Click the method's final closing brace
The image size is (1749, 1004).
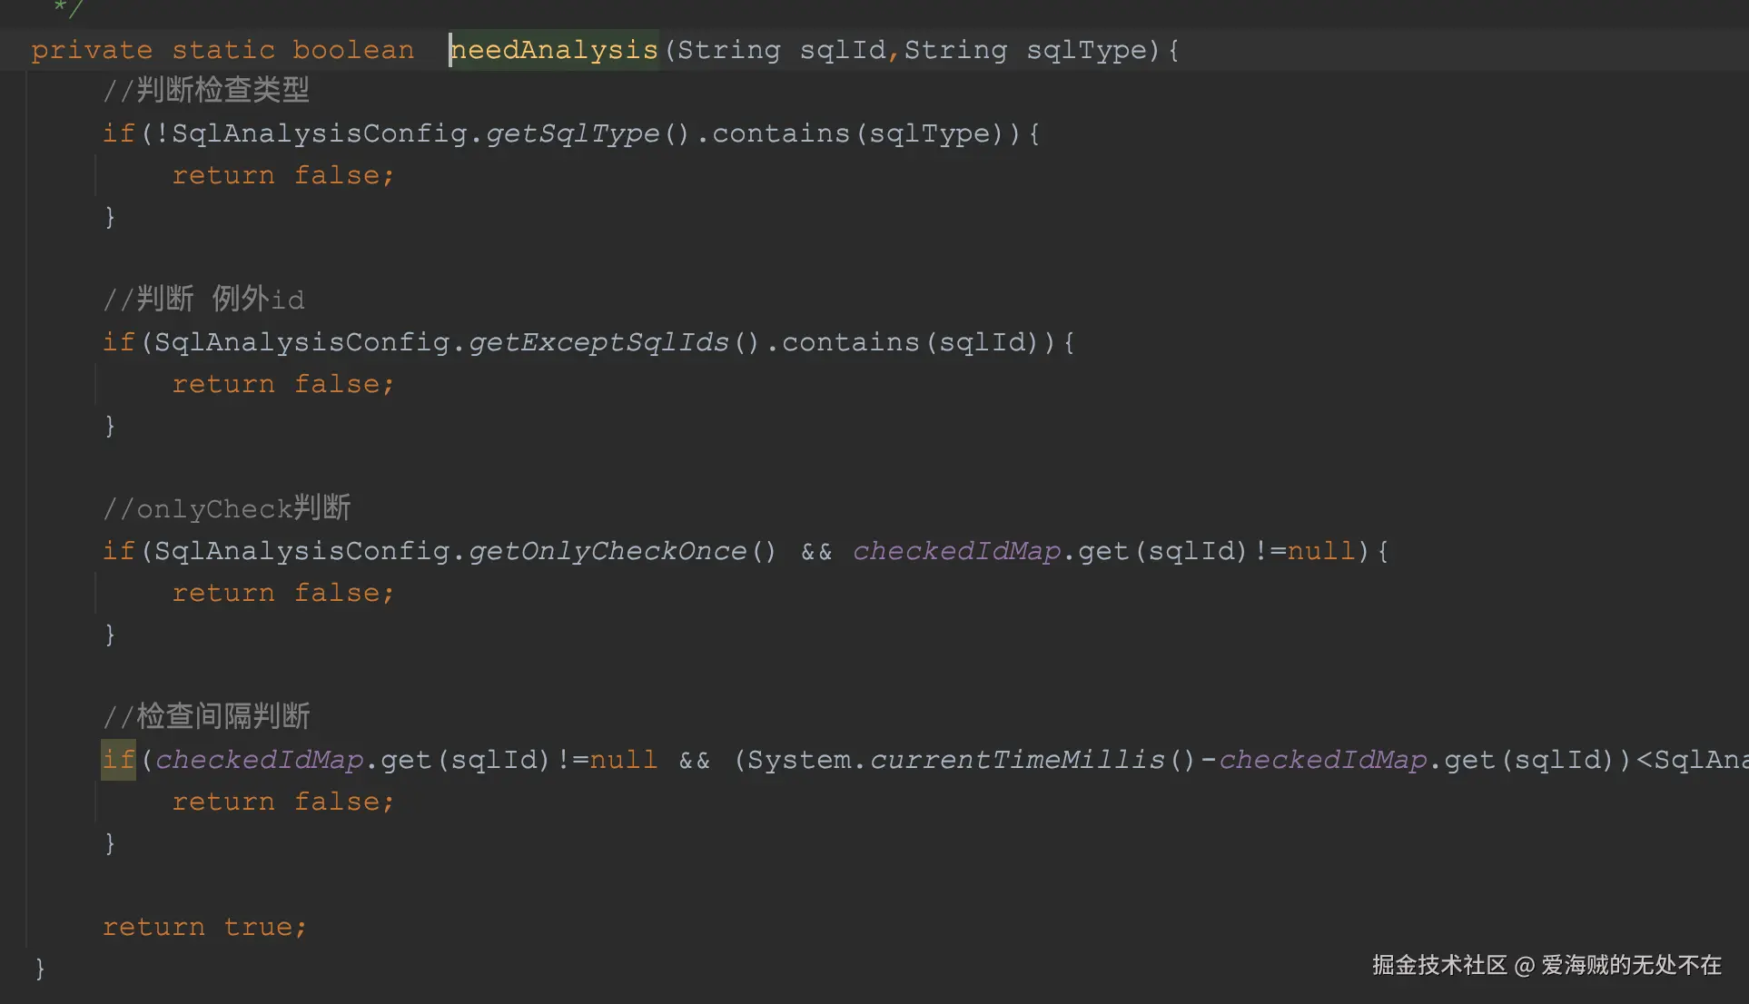(x=40, y=968)
